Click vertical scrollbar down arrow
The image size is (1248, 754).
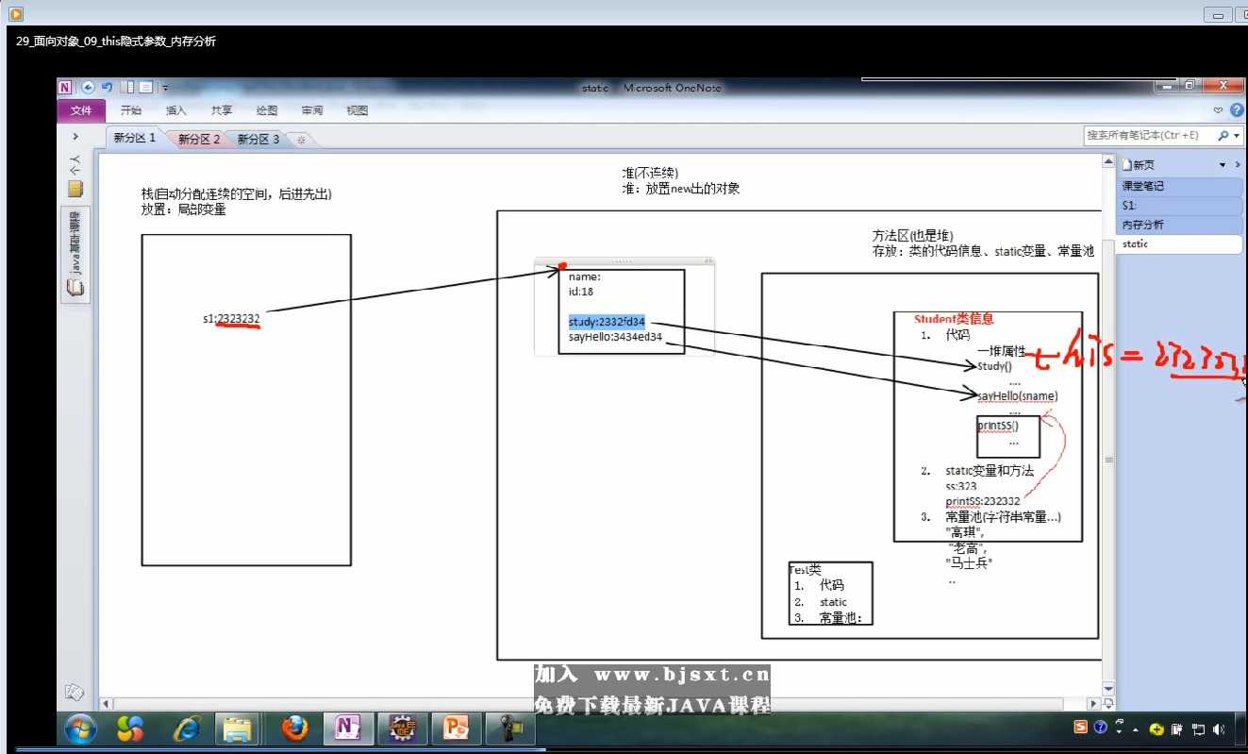coord(1108,689)
